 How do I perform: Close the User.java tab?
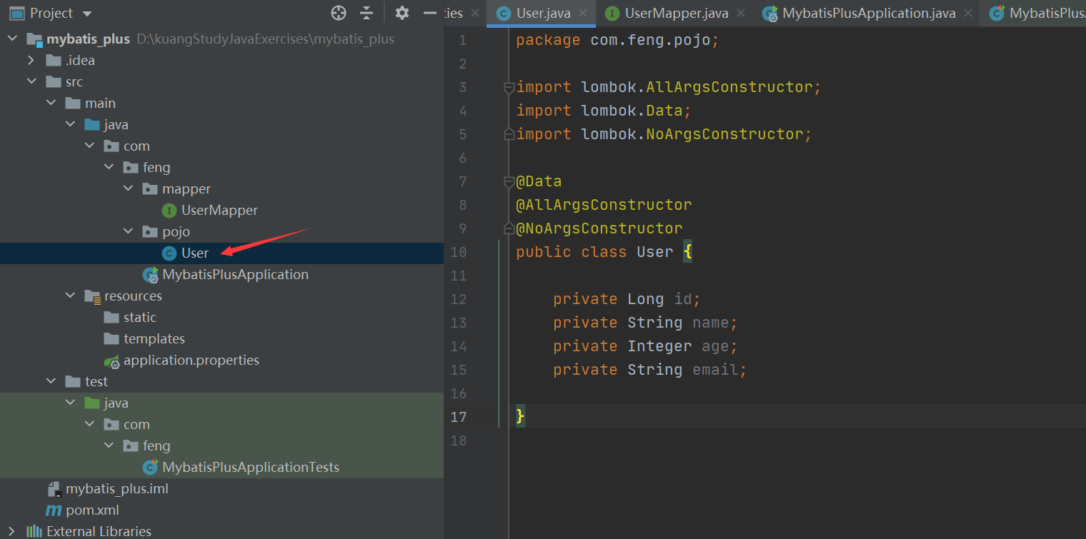point(584,13)
